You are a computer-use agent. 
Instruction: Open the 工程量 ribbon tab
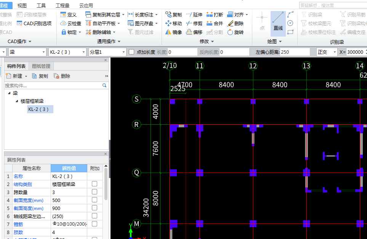pos(63,5)
